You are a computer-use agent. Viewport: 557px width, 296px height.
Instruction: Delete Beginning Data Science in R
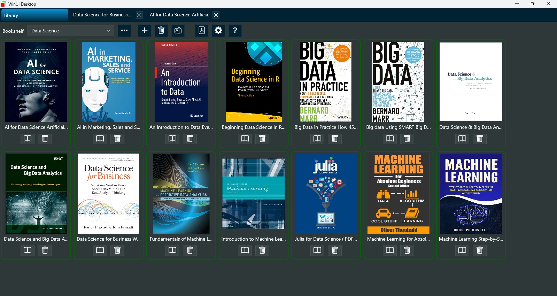click(262, 139)
